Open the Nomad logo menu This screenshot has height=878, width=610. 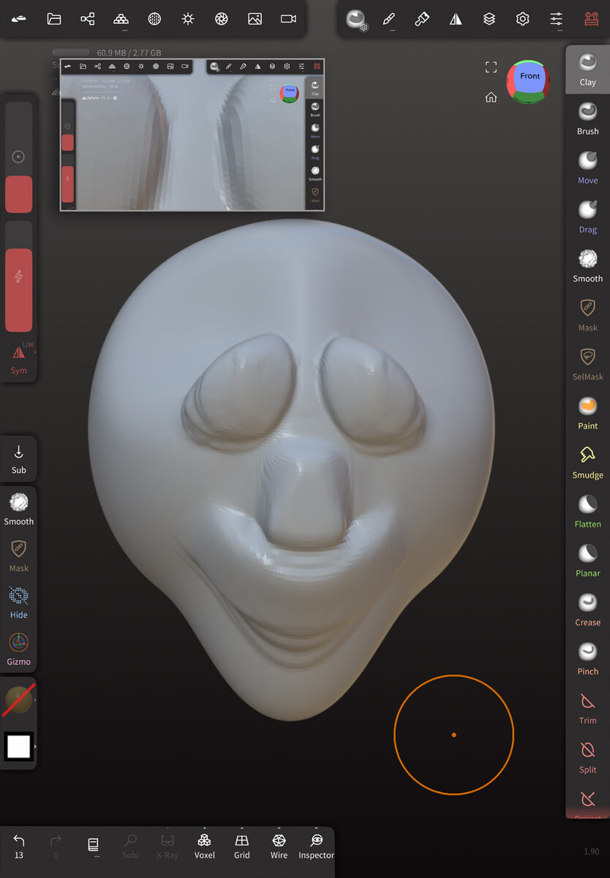[19, 19]
